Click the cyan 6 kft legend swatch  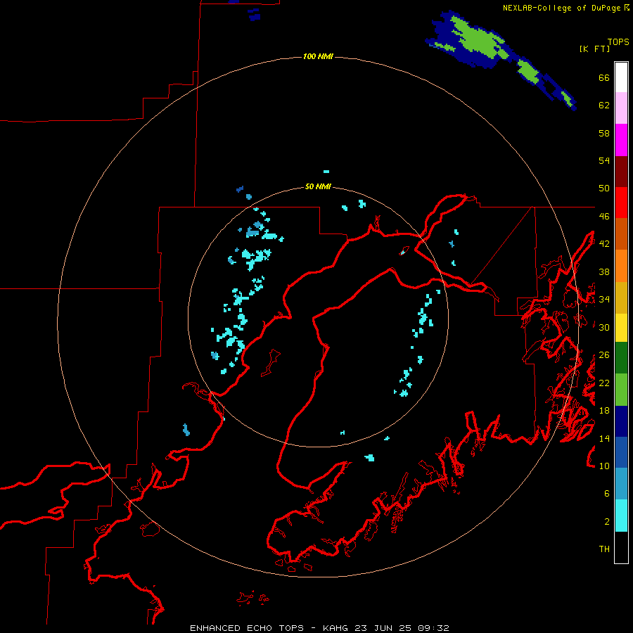coord(621,516)
